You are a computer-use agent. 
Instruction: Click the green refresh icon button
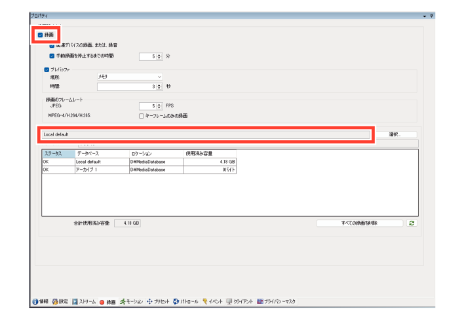pyautogui.click(x=412, y=223)
